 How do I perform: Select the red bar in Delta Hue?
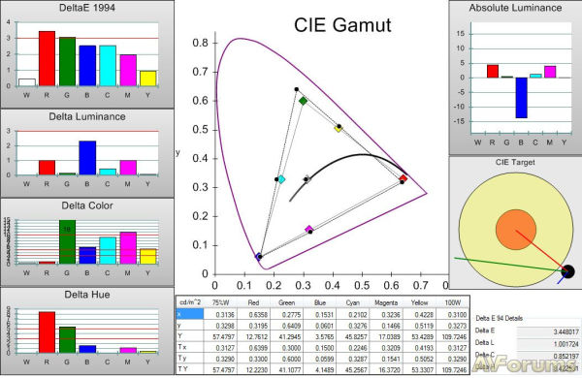[x=47, y=332]
